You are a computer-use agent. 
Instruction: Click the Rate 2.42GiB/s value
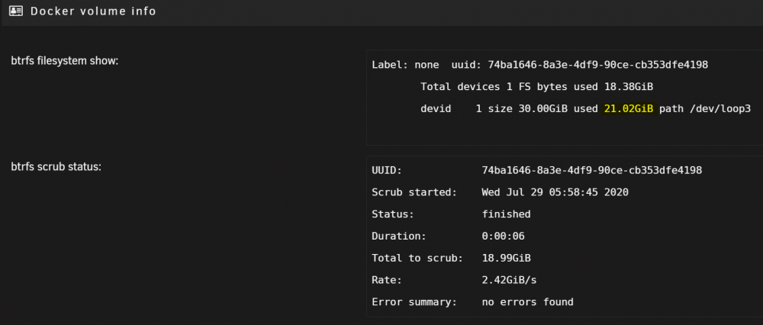[x=509, y=280]
